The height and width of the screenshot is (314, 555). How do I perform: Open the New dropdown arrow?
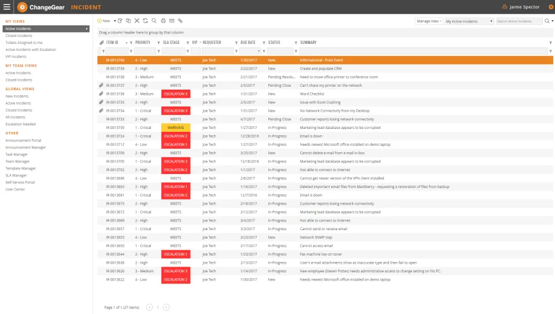pos(114,21)
